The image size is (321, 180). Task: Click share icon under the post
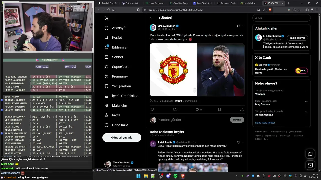pyautogui.click(x=242, y=110)
